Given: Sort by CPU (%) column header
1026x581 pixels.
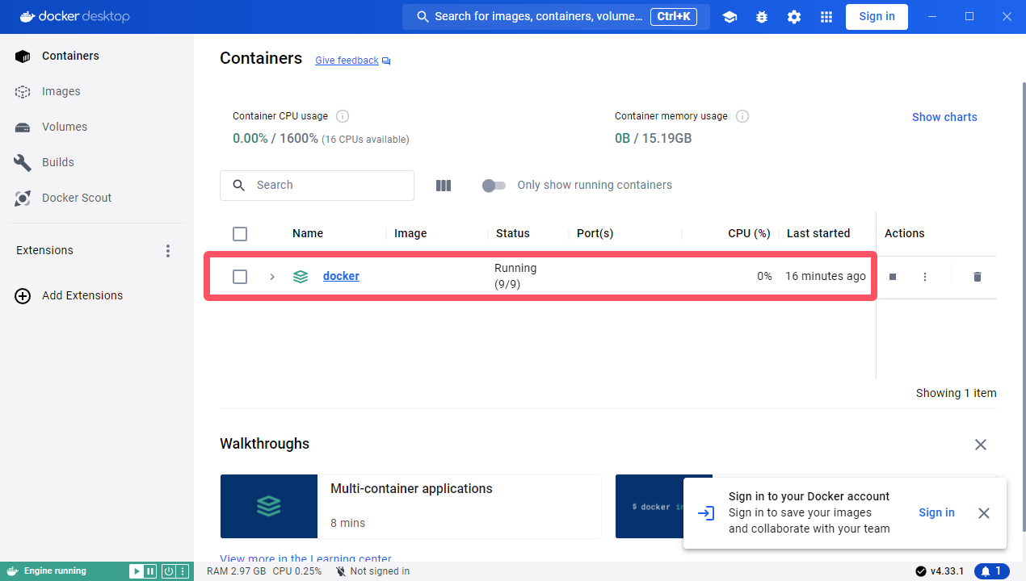Looking at the screenshot, I should click(x=749, y=234).
